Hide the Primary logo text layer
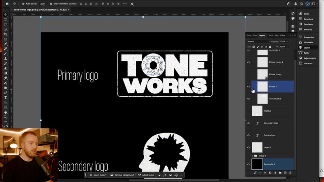This screenshot has width=324, height=182. tap(249, 135)
